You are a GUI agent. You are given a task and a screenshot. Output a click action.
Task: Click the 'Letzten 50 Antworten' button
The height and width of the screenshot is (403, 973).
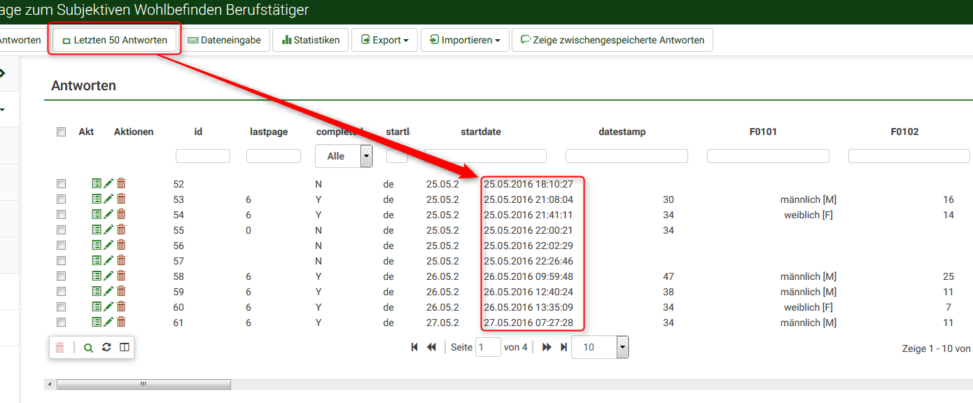(115, 40)
